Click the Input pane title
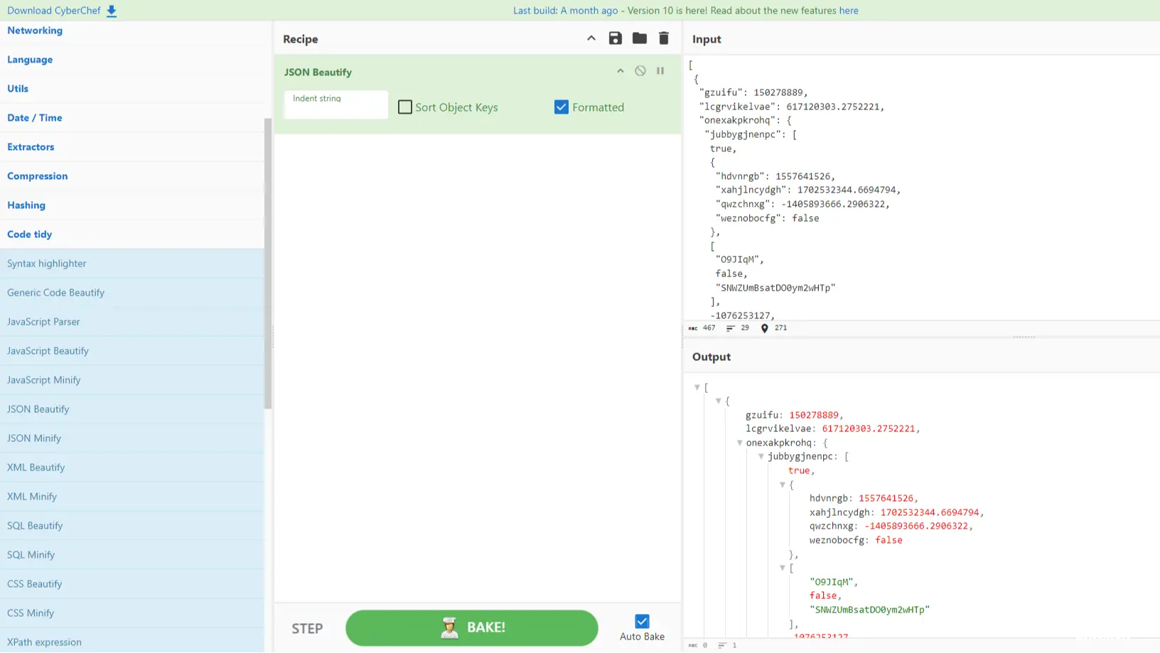This screenshot has height=653, width=1160. click(707, 39)
